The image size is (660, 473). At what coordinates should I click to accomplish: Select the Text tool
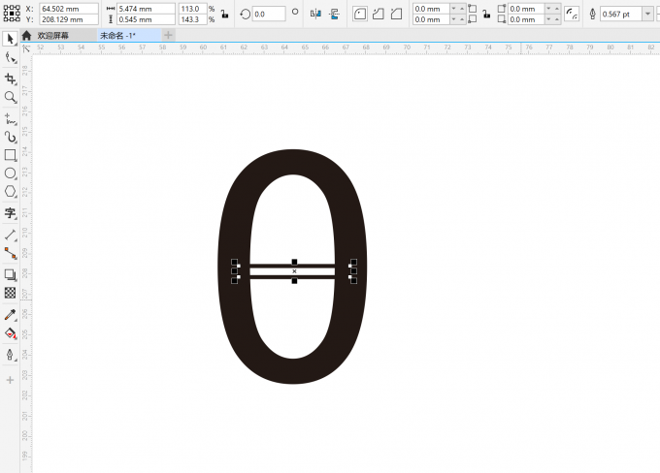tap(11, 213)
